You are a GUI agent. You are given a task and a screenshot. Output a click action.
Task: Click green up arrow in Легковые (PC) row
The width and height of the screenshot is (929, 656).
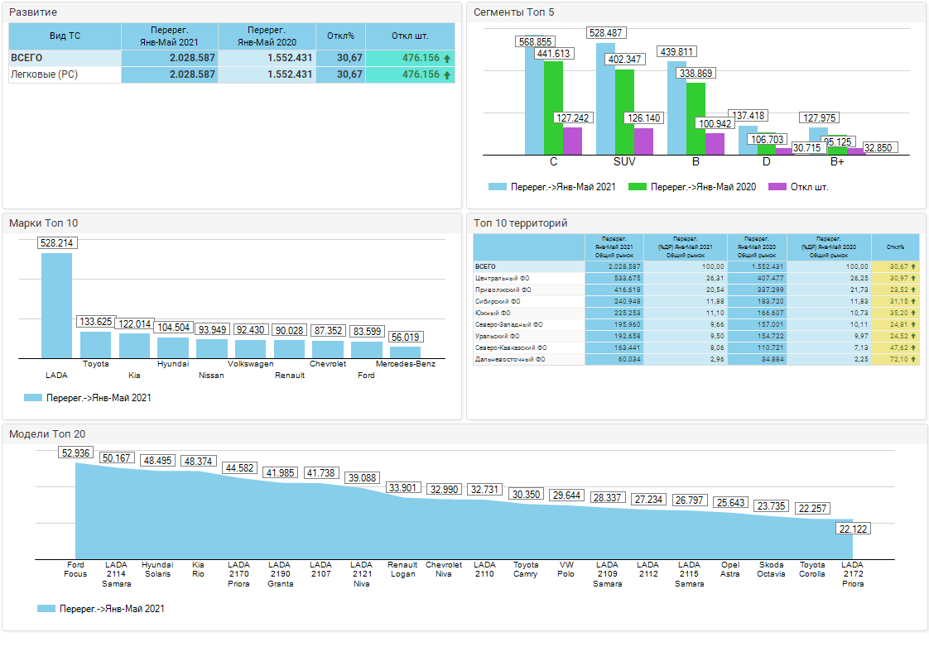coord(447,74)
